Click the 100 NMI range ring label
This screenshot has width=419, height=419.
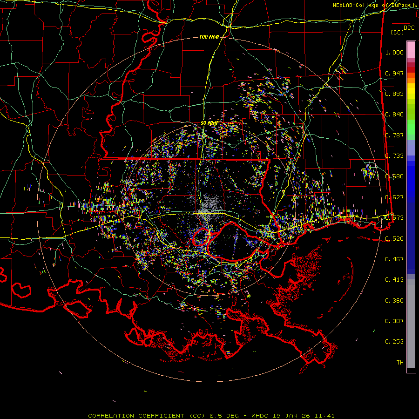tap(209, 37)
